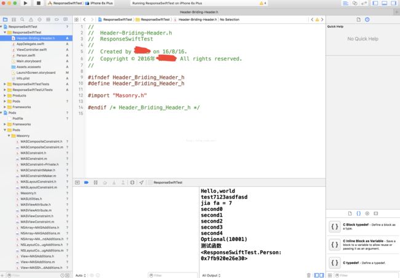Open the Breakpoint navigator tab
400x278 pixels.
tap(57, 20)
